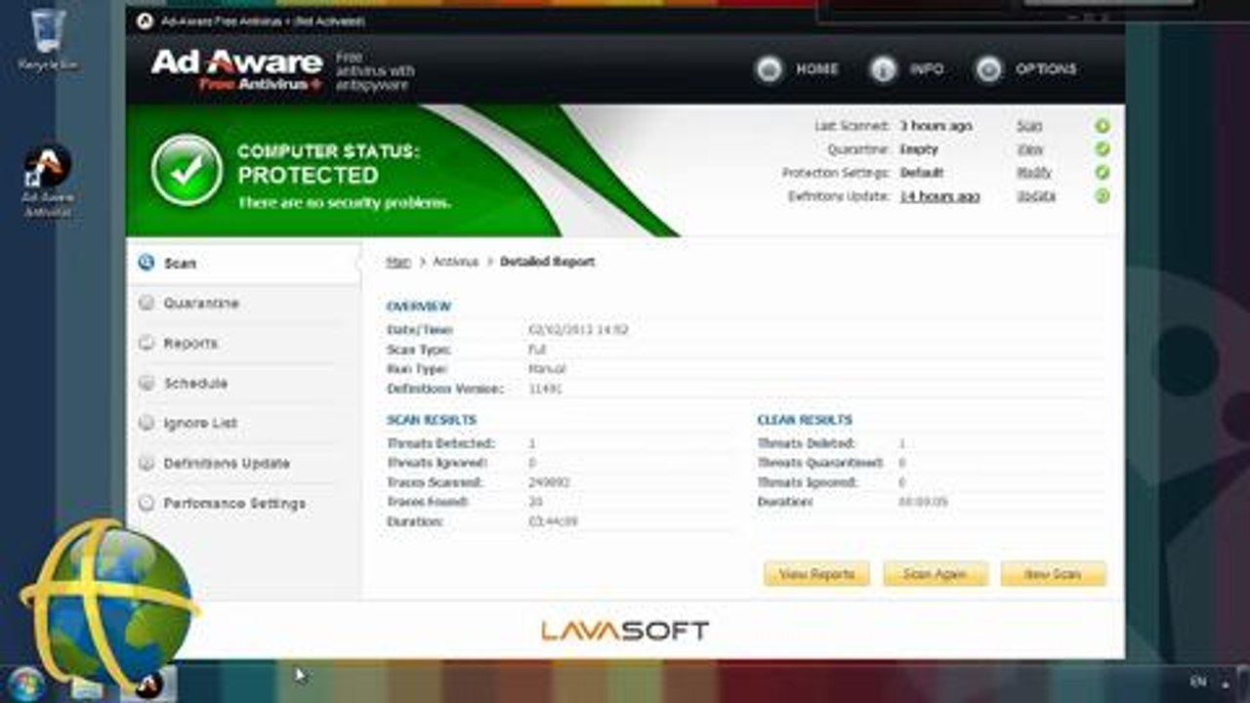1250x703 pixels.
Task: Click 'There are no security problems.' text
Action: [345, 203]
